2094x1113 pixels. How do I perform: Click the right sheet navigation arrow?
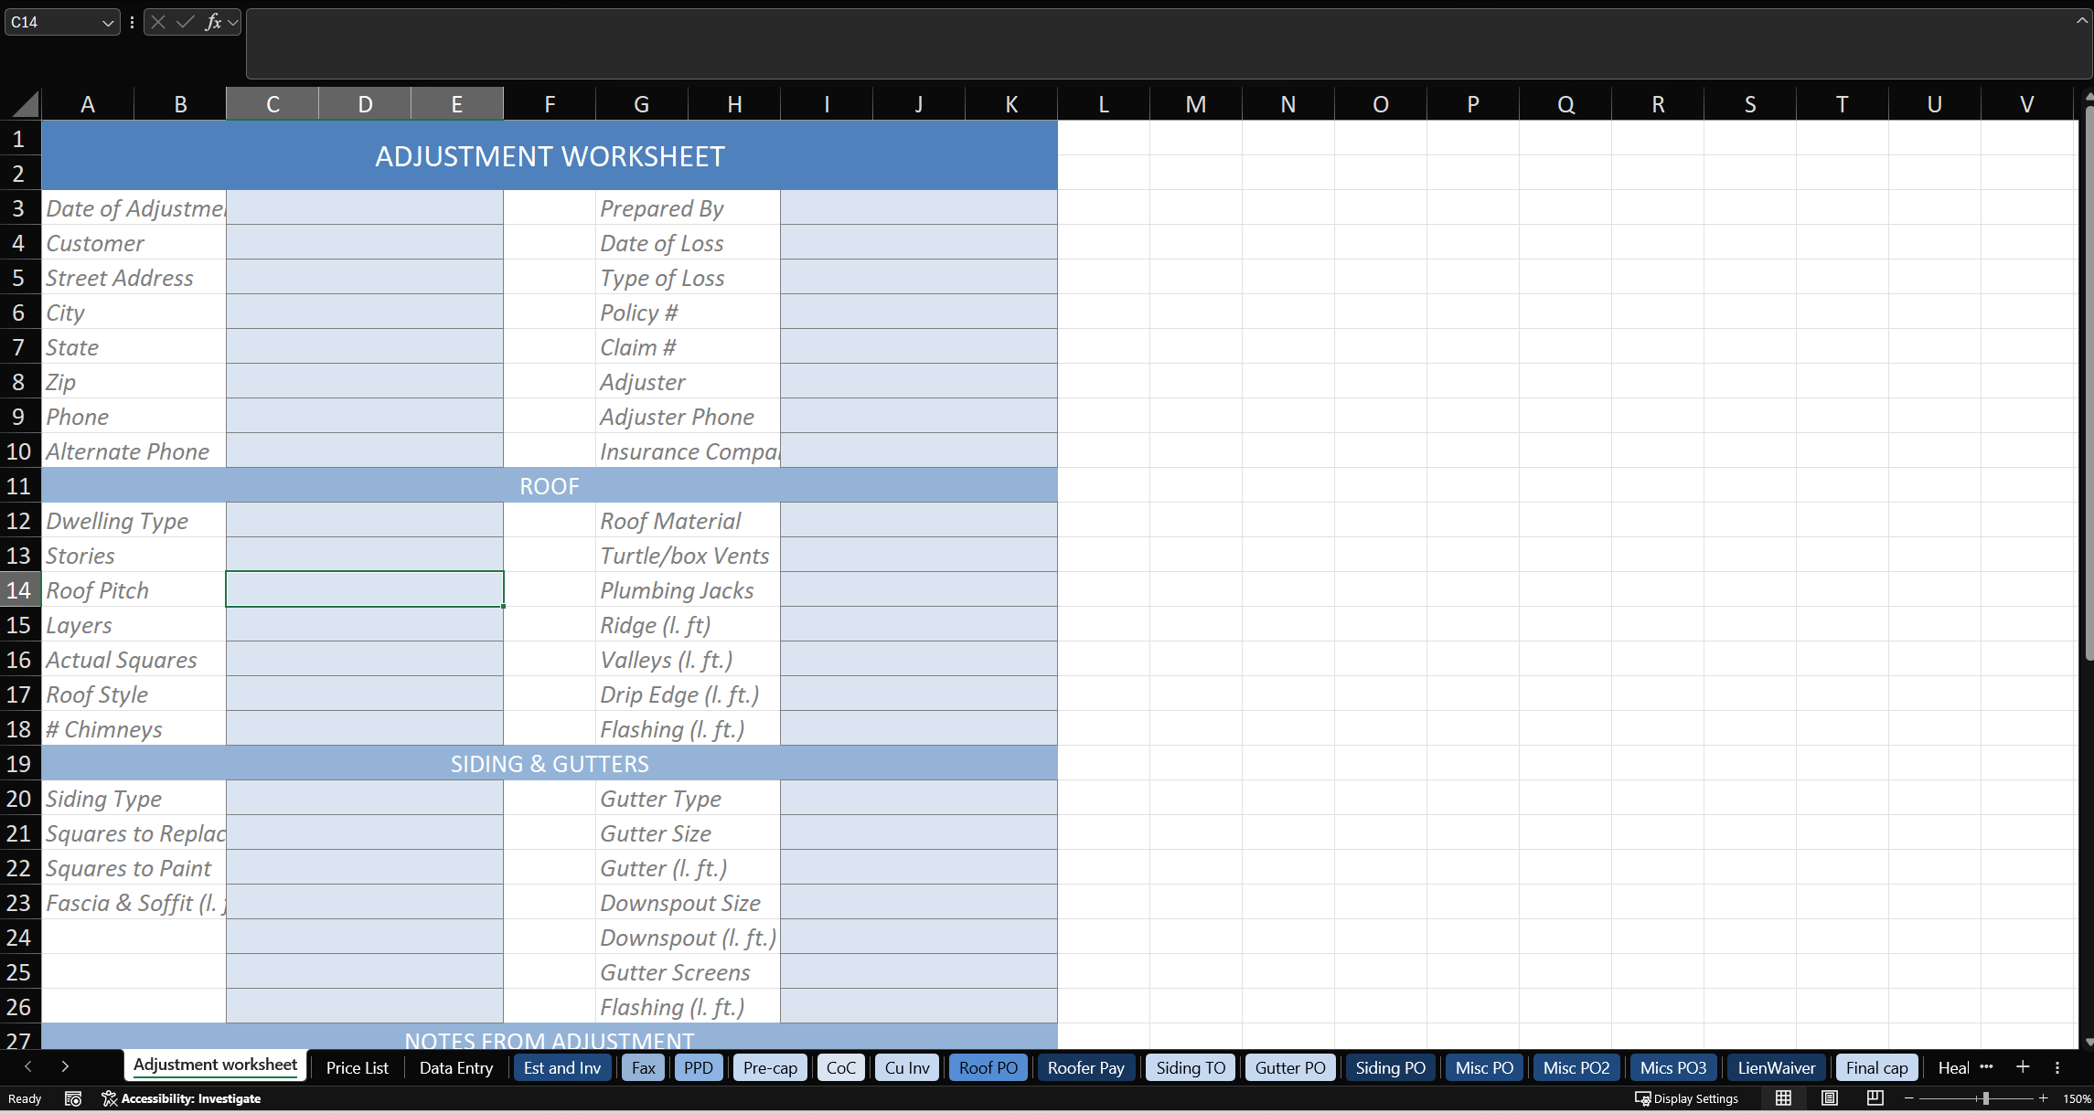65,1066
